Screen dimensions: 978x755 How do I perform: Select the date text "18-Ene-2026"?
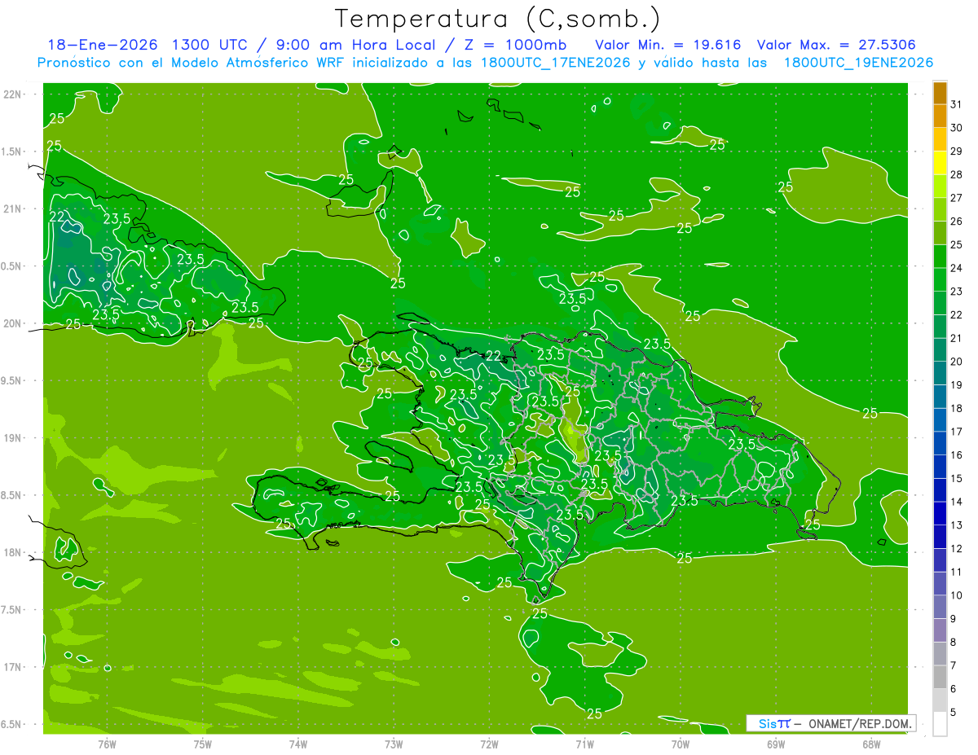102,45
